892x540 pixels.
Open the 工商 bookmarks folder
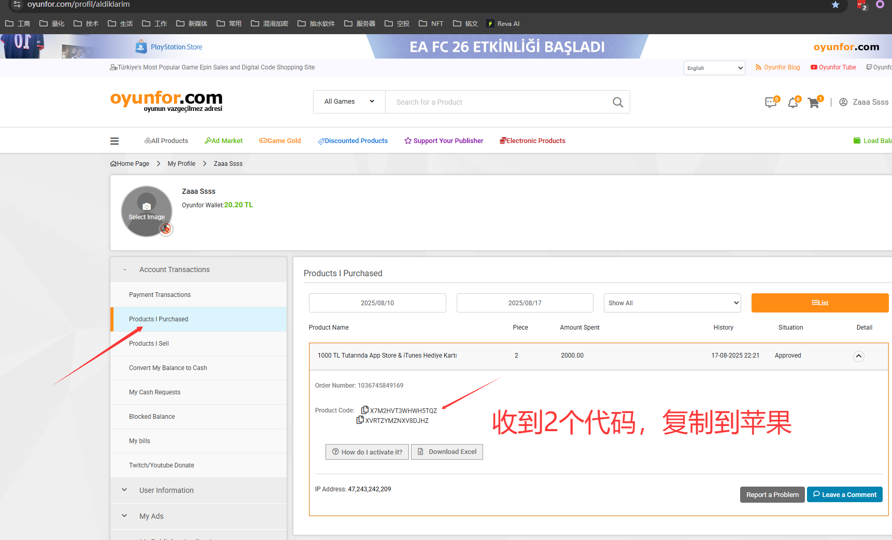[18, 24]
